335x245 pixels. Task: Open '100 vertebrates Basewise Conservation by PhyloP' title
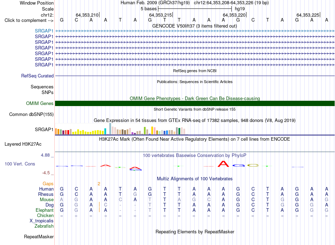(195, 156)
